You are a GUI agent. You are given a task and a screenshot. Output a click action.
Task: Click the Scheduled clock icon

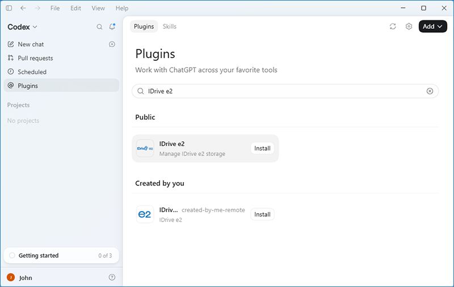[11, 71]
